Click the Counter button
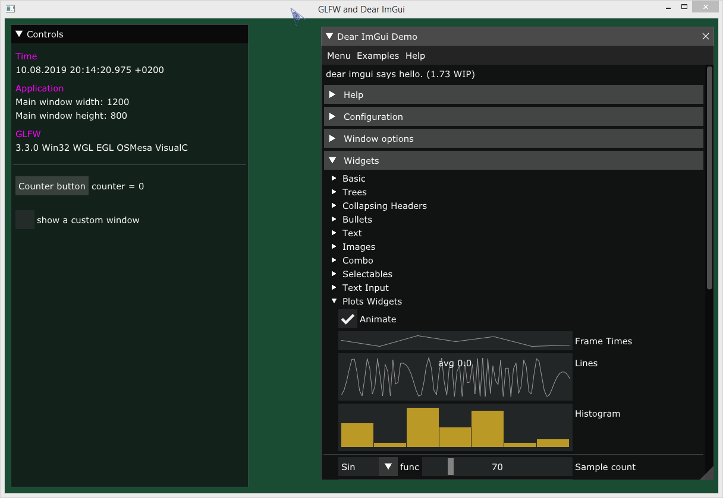 (x=52, y=186)
